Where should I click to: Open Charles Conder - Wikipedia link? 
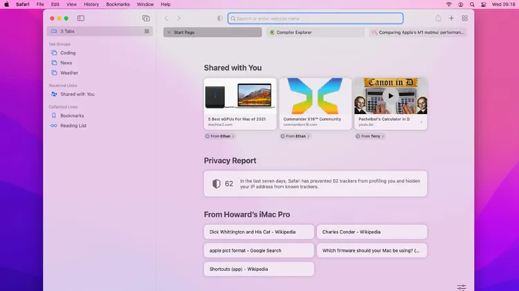click(372, 232)
